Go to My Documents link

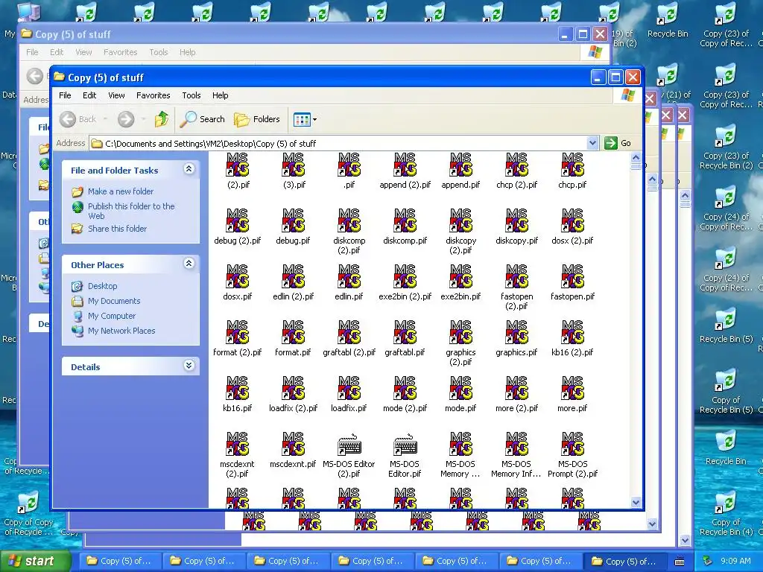[x=114, y=301]
